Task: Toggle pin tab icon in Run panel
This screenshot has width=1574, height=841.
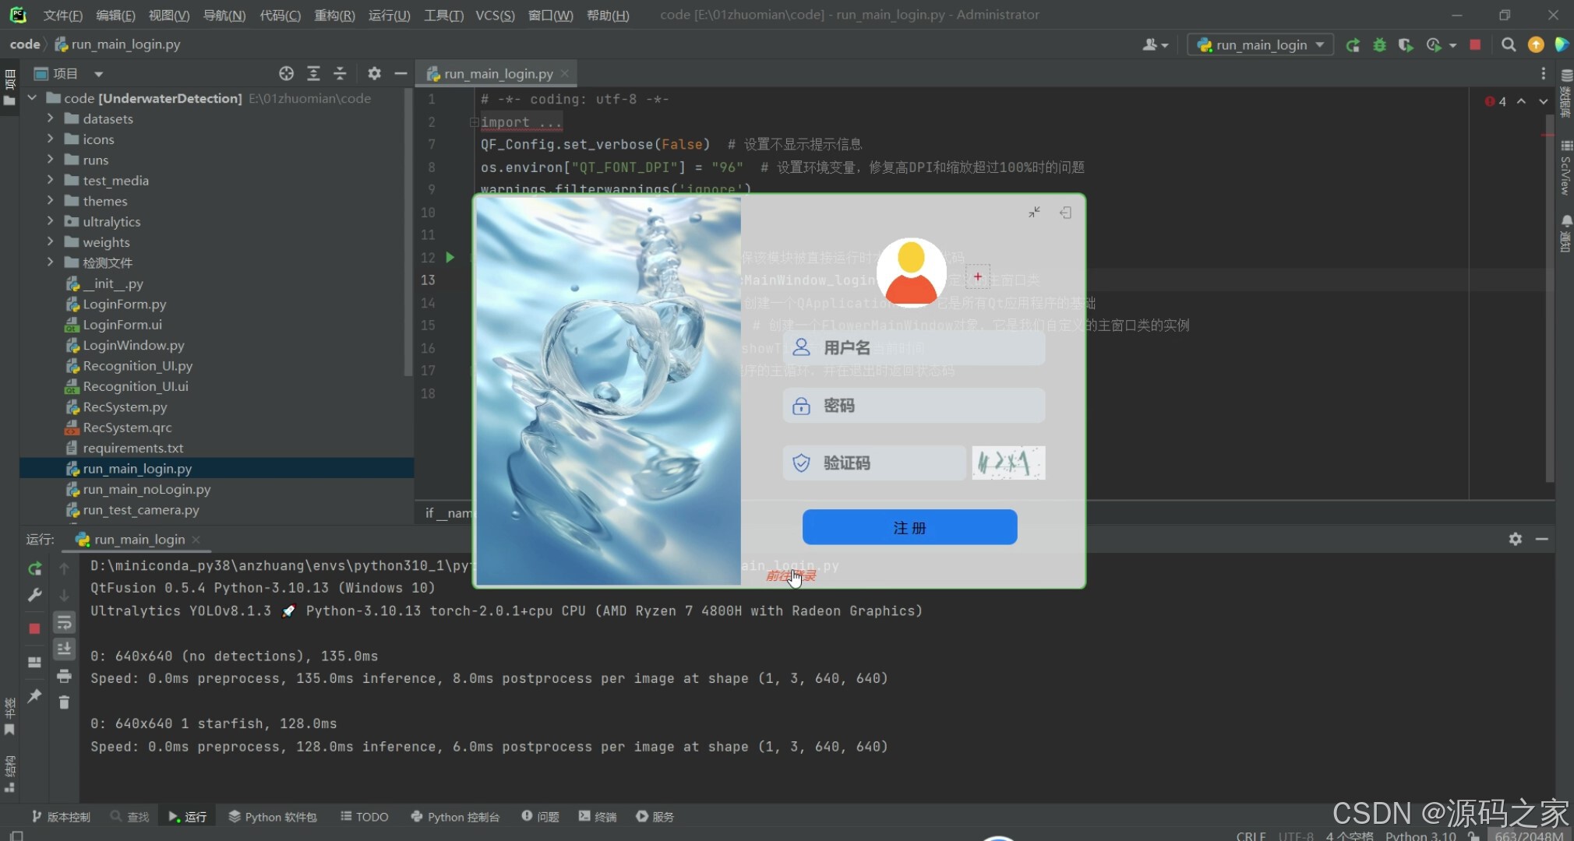Action: 34,695
